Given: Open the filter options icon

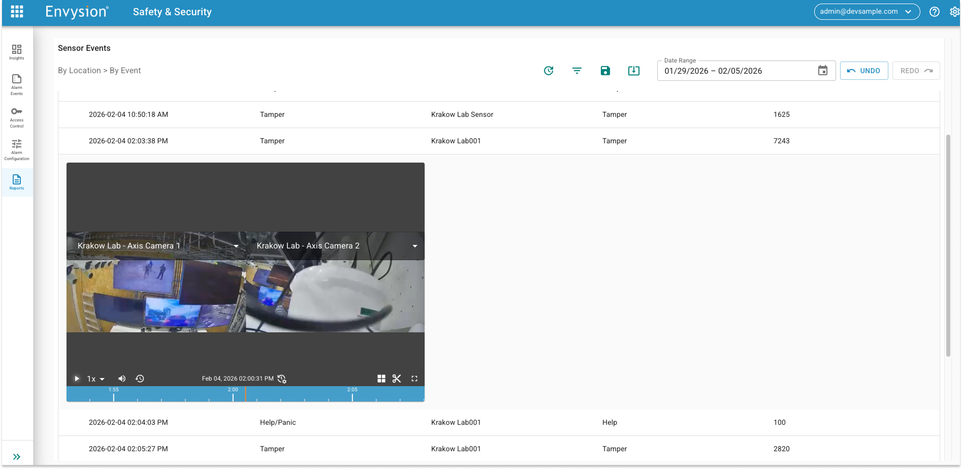Looking at the screenshot, I should pyautogui.click(x=577, y=71).
